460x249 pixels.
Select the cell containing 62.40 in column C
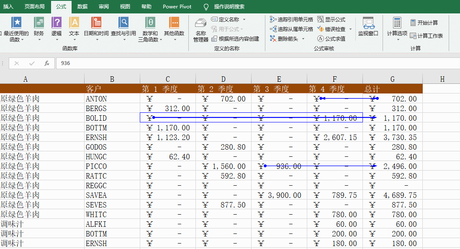click(x=168, y=156)
